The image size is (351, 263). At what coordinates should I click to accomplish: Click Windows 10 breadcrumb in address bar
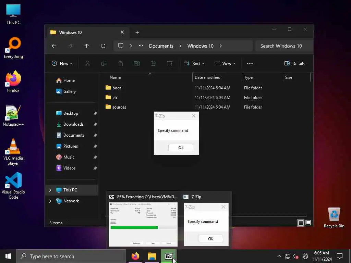click(x=200, y=46)
